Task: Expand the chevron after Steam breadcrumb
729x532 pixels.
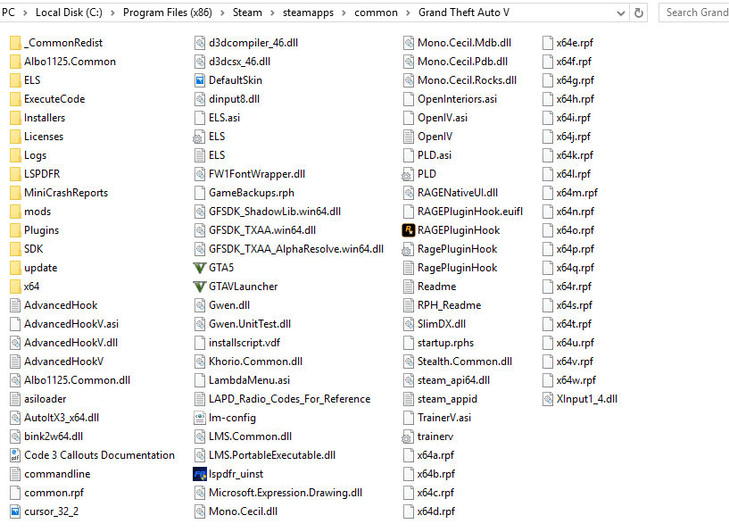Action: [272, 13]
